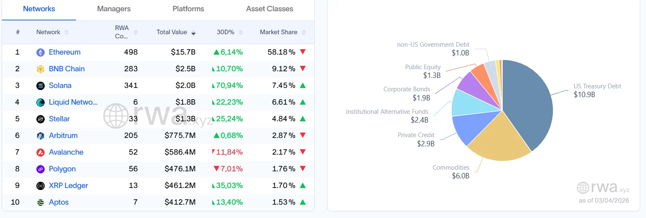Click the Stellar logo icon

(41, 119)
